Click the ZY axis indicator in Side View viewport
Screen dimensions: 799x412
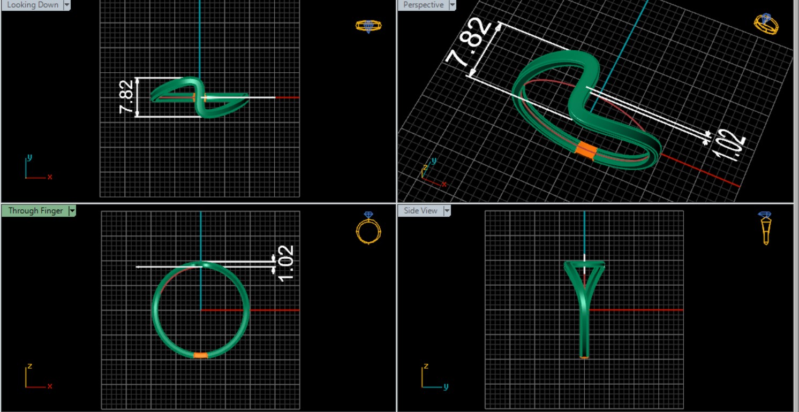(432, 377)
